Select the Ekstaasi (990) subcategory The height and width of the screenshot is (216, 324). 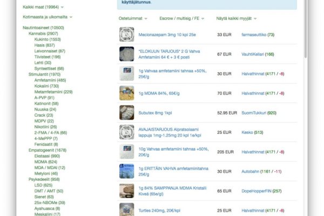coord(47,156)
